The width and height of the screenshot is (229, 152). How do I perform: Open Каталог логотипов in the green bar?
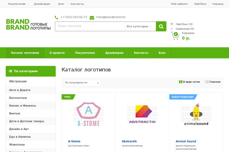pyautogui.click(x=25, y=53)
